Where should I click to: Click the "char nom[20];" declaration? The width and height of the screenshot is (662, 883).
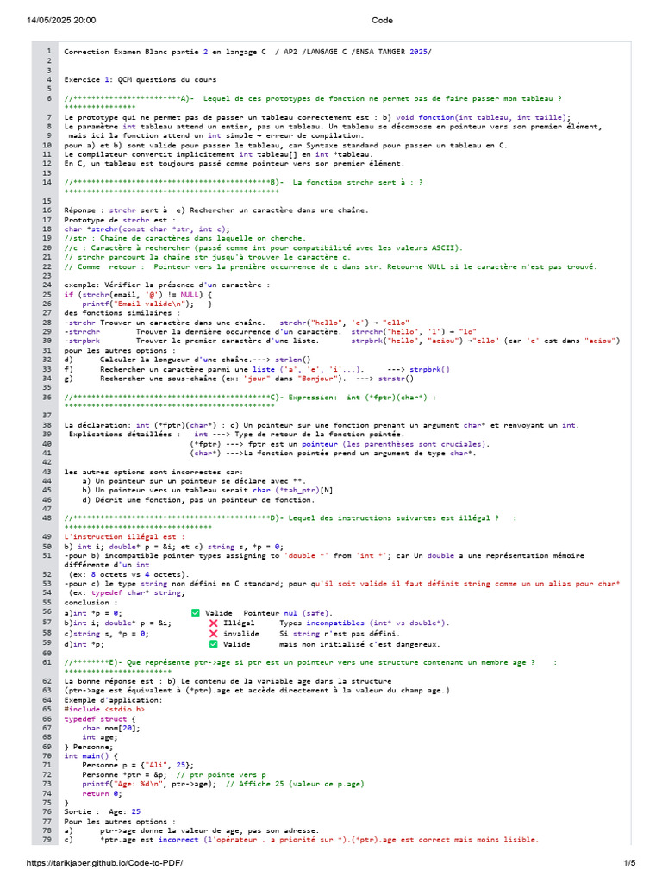click(111, 728)
